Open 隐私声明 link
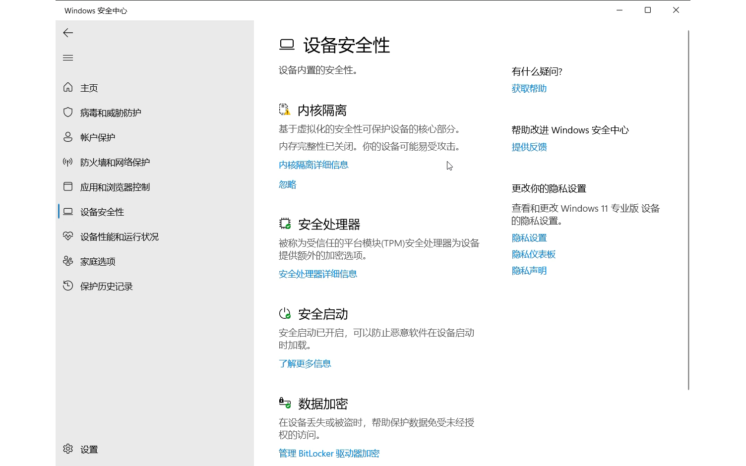Viewport: 746px width, 466px height. point(529,271)
